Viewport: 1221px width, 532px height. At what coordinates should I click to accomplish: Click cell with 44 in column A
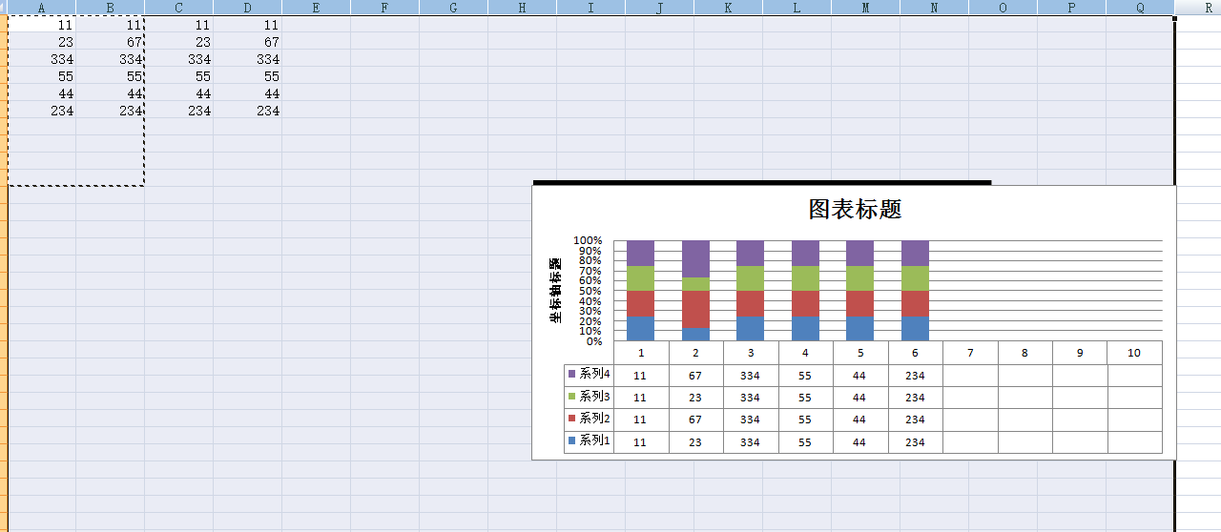[x=42, y=93]
